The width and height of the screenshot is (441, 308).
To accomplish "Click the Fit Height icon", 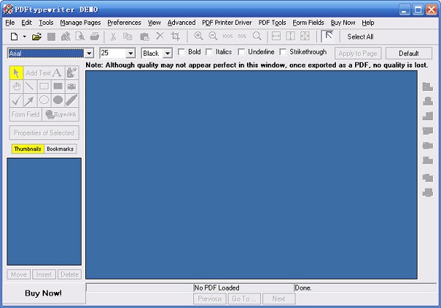I will pyautogui.click(x=290, y=36).
